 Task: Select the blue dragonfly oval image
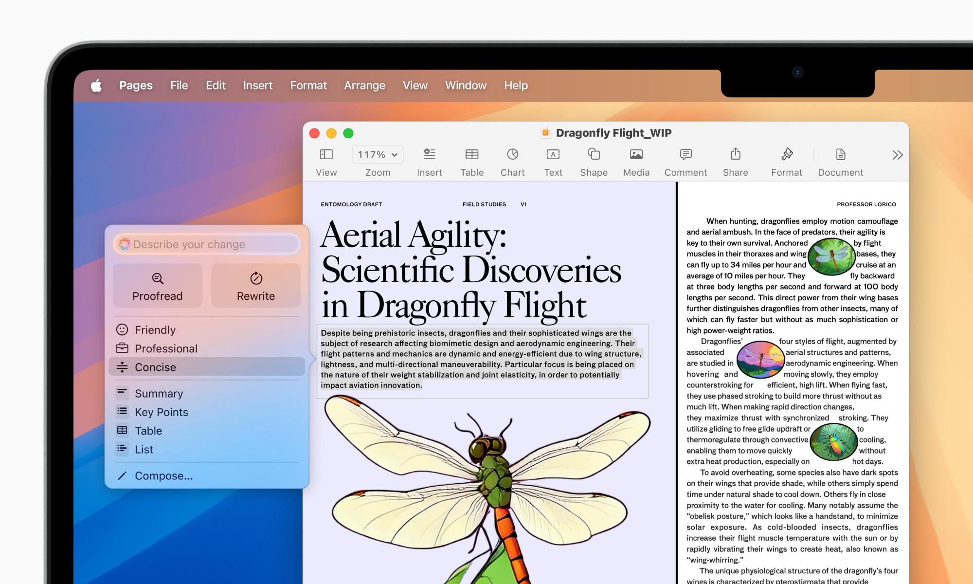tap(831, 255)
